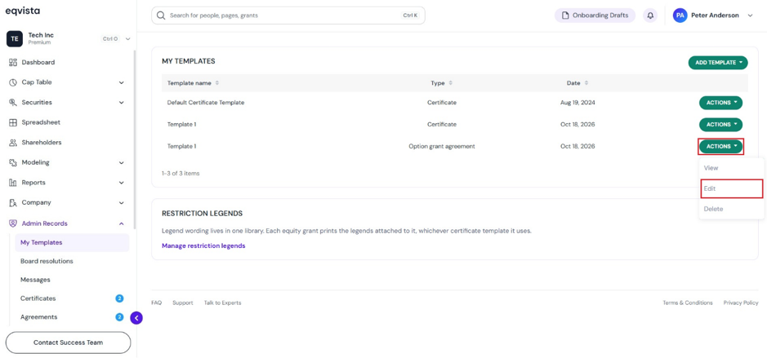The image size is (767, 358).
Task: Click the PA user avatar
Action: tap(680, 15)
